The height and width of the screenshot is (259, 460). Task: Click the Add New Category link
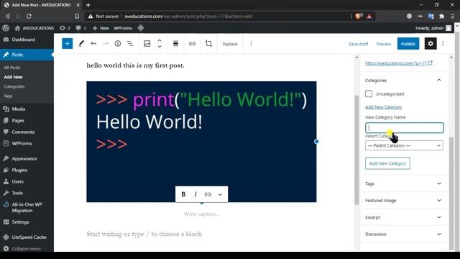click(x=383, y=107)
